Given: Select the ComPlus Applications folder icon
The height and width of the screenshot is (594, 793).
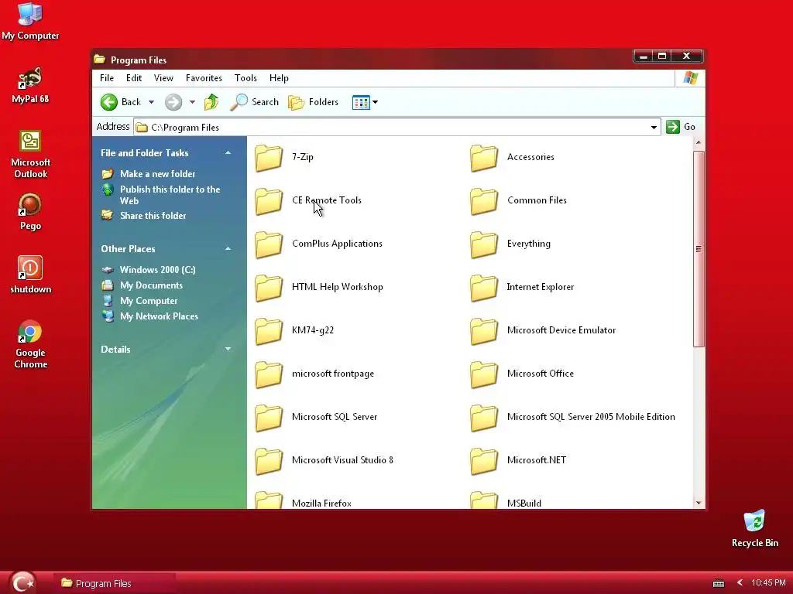Looking at the screenshot, I should (269, 244).
